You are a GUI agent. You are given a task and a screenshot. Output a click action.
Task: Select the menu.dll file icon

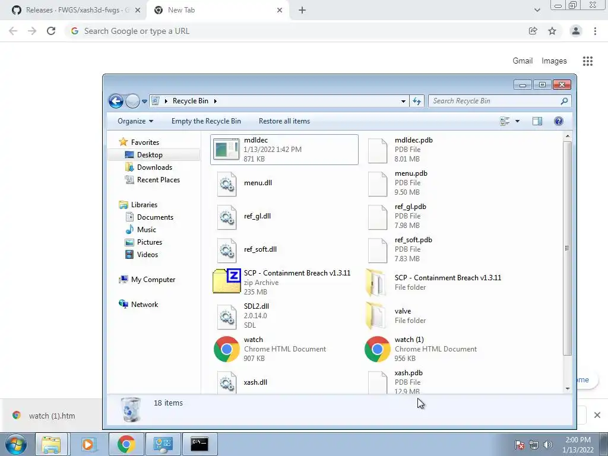point(227,183)
